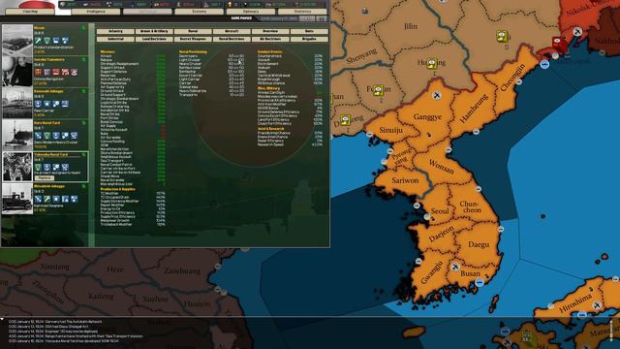Open the Brigades tab

[x=309, y=39]
